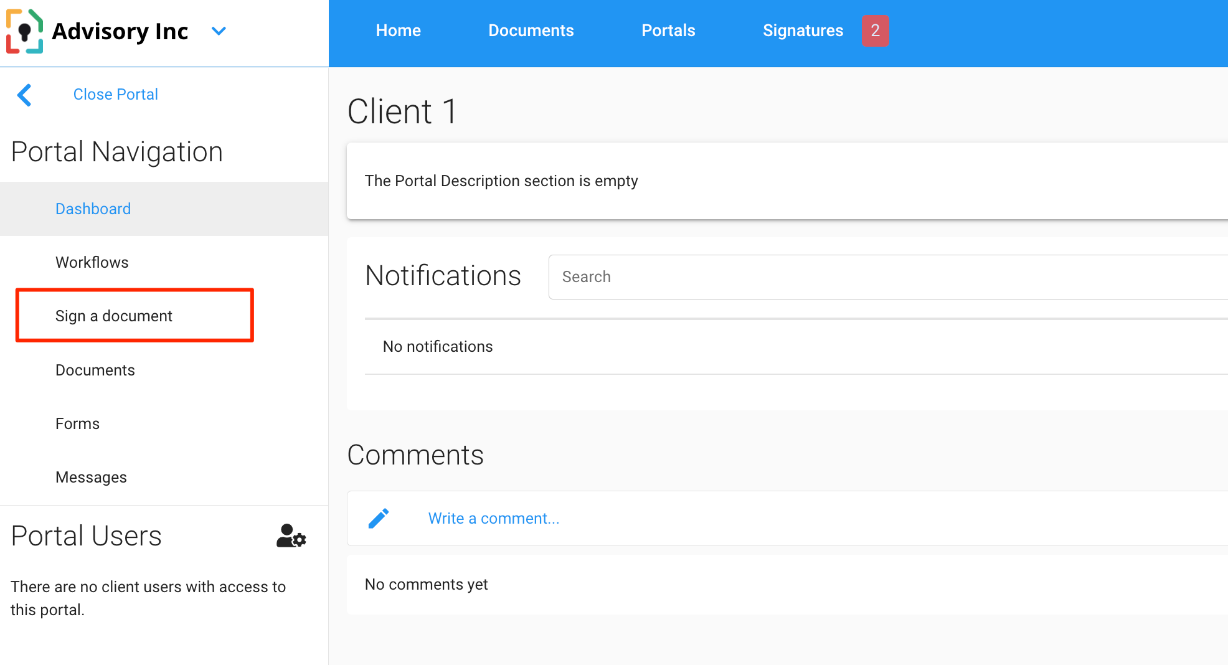The image size is (1228, 665).
Task: Open Messages in the sidebar
Action: point(91,478)
